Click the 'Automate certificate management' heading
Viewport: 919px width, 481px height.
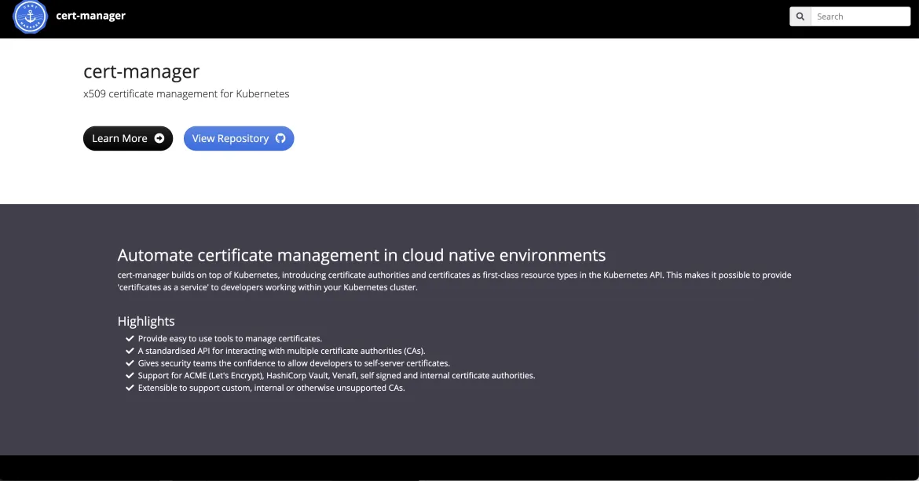point(361,255)
